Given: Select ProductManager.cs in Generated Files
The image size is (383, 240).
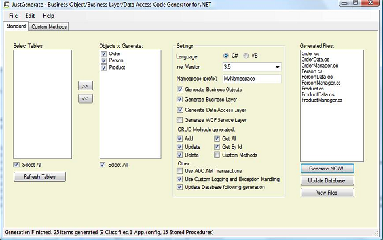Looking at the screenshot, I should (322, 100).
